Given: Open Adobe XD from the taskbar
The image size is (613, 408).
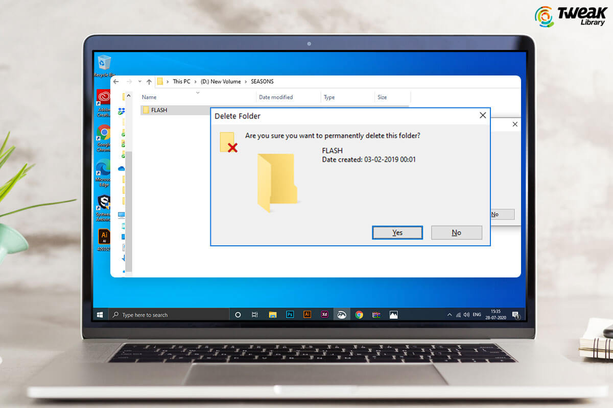Looking at the screenshot, I should click(x=324, y=314).
